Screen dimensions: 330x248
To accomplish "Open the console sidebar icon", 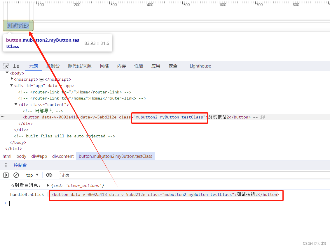I will pos(6,175).
